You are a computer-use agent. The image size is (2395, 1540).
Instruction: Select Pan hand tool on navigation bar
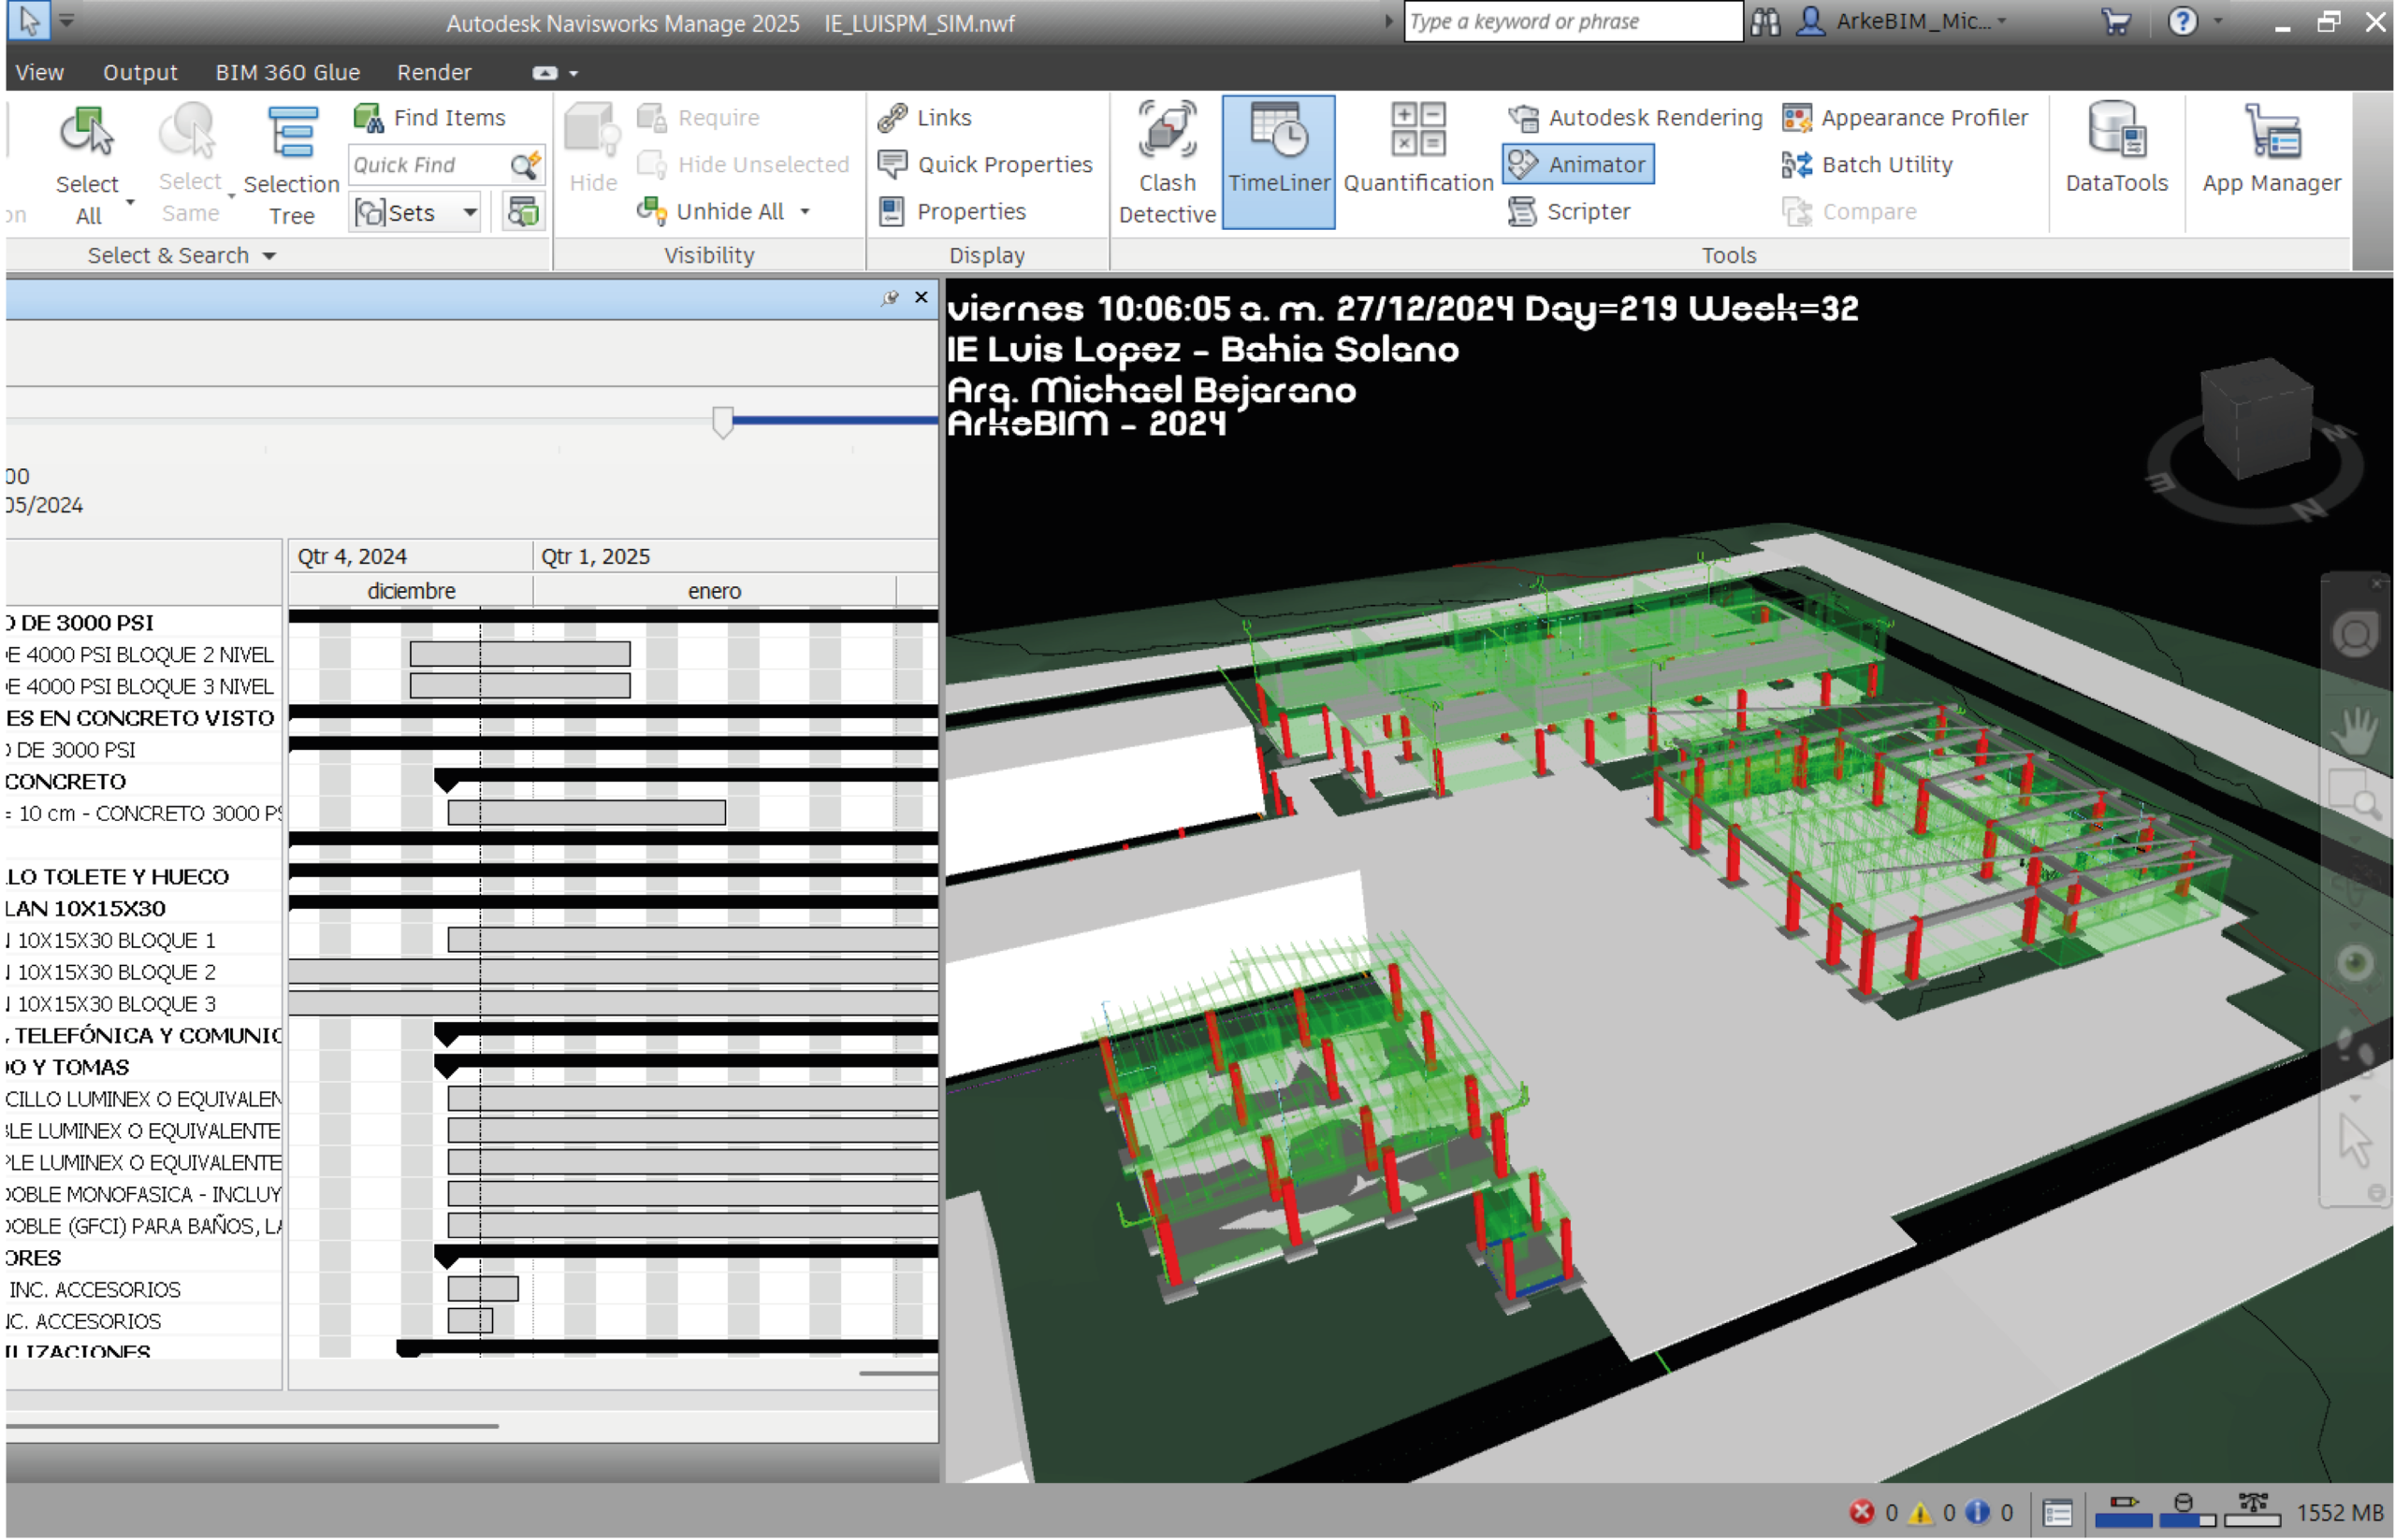tap(2355, 731)
